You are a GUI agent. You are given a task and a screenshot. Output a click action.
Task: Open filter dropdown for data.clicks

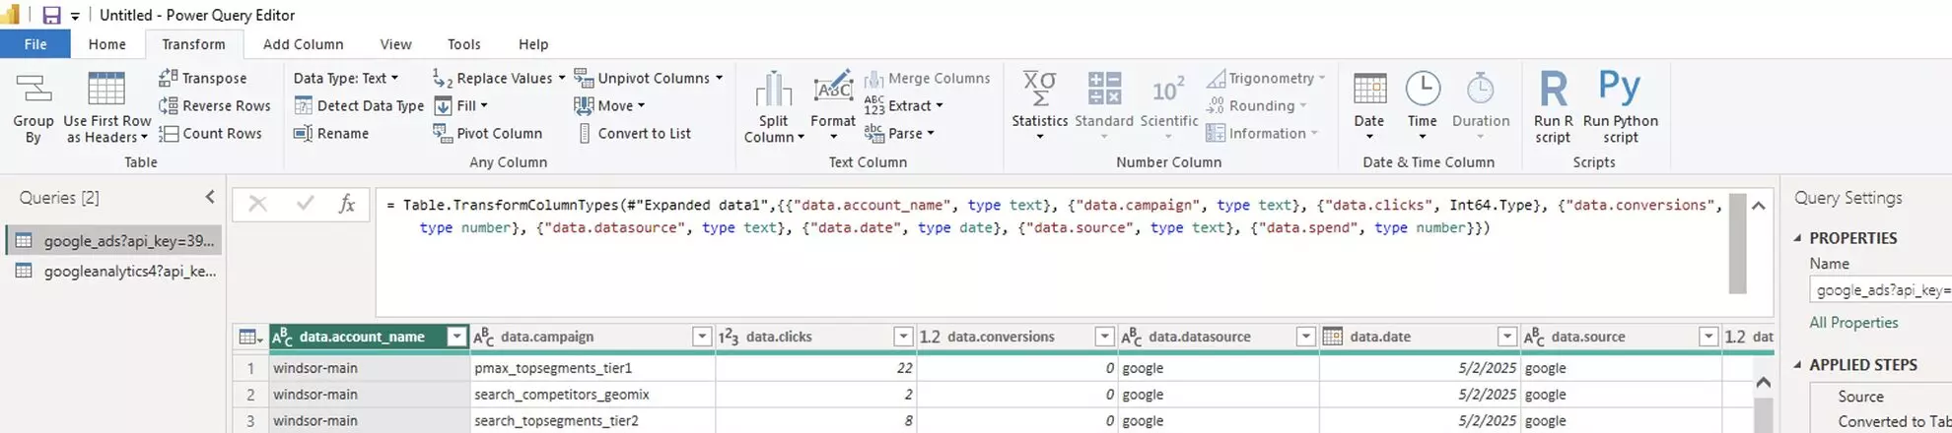(903, 337)
